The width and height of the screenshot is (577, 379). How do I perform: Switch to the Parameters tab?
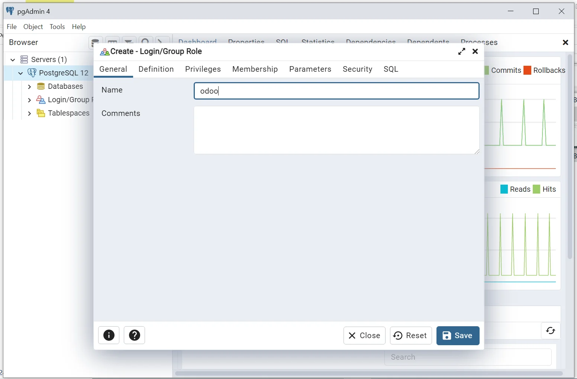[x=310, y=69]
